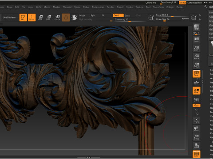Toggle M material mode
The image size is (213, 159).
(103, 15)
